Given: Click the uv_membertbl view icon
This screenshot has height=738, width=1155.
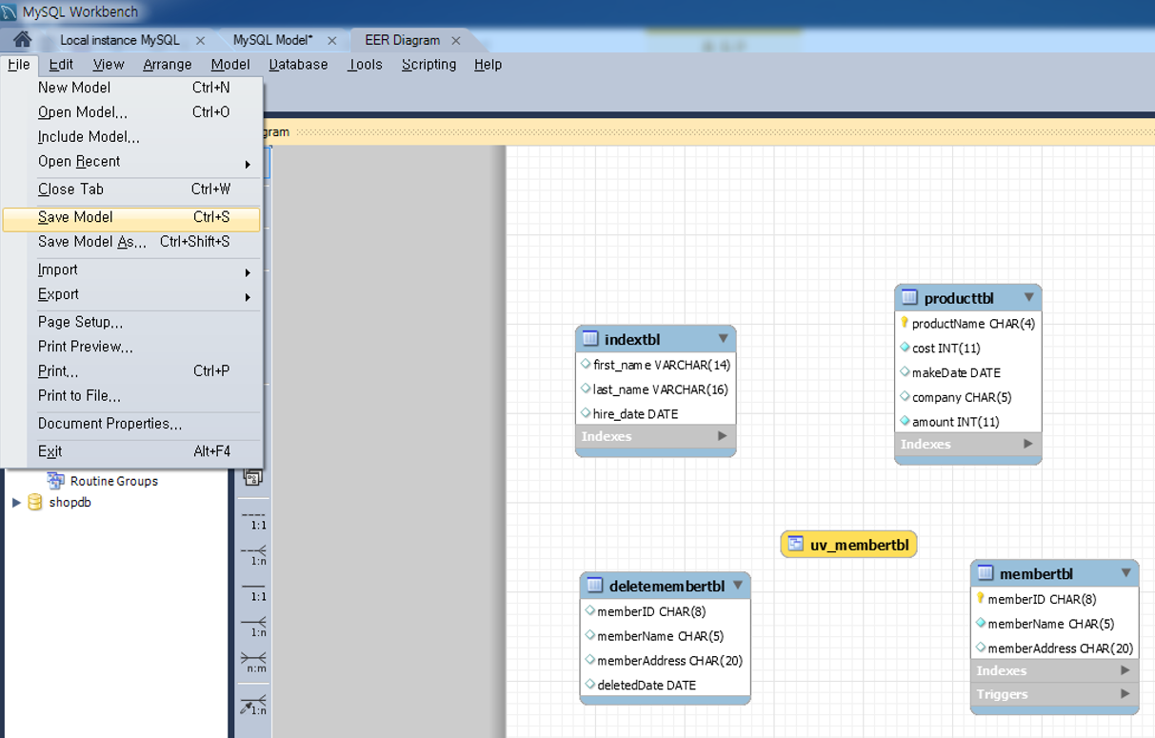Looking at the screenshot, I should pos(795,545).
